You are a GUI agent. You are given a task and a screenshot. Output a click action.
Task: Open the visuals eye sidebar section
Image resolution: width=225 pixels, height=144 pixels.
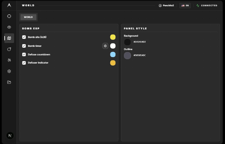pyautogui.click(x=9, y=27)
